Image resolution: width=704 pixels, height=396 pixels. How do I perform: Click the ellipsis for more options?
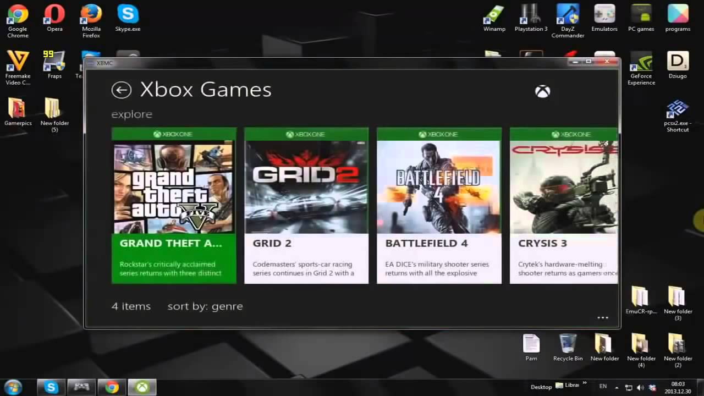[602, 317]
